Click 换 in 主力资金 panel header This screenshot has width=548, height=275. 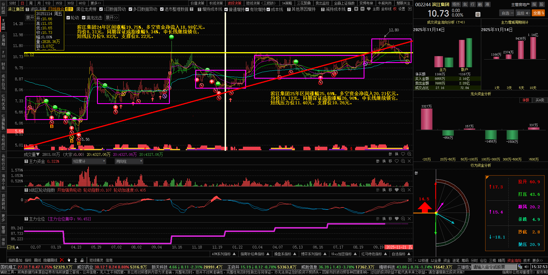384,161
